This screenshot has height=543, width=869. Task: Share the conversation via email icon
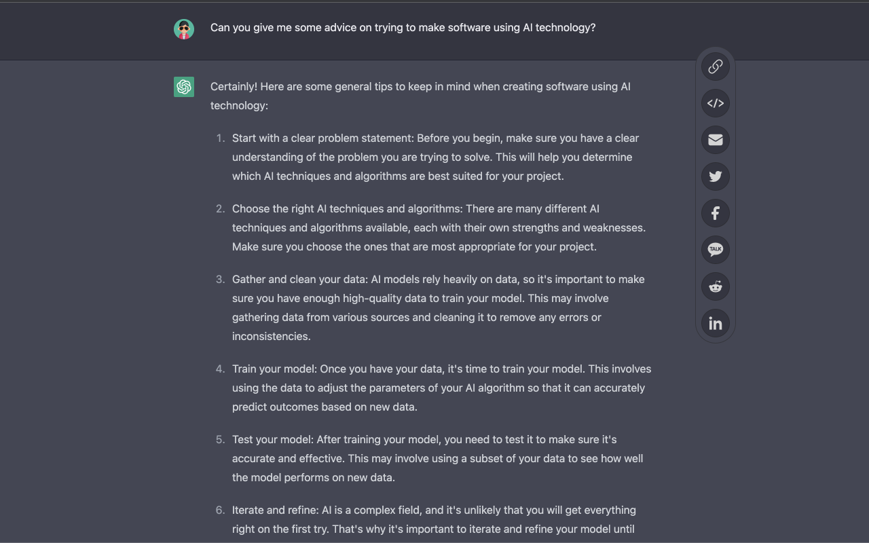[x=715, y=140]
